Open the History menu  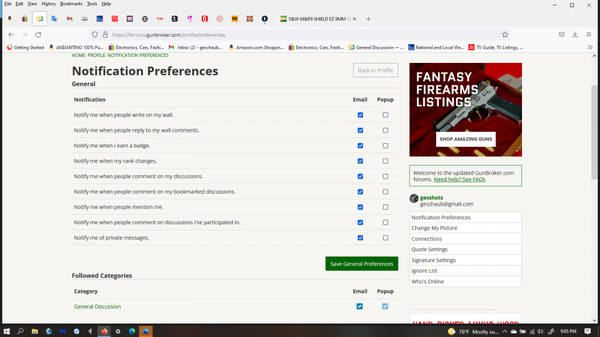tap(49, 4)
